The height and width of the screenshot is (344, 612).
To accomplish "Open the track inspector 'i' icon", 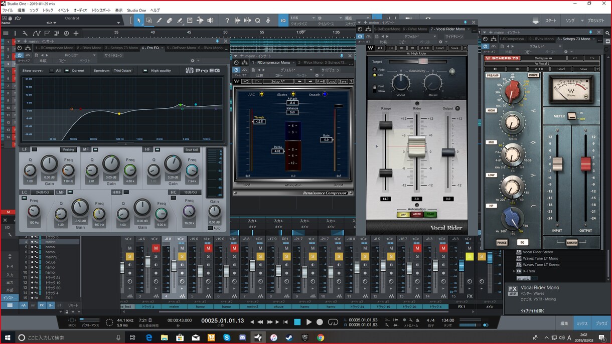I will coord(15,33).
